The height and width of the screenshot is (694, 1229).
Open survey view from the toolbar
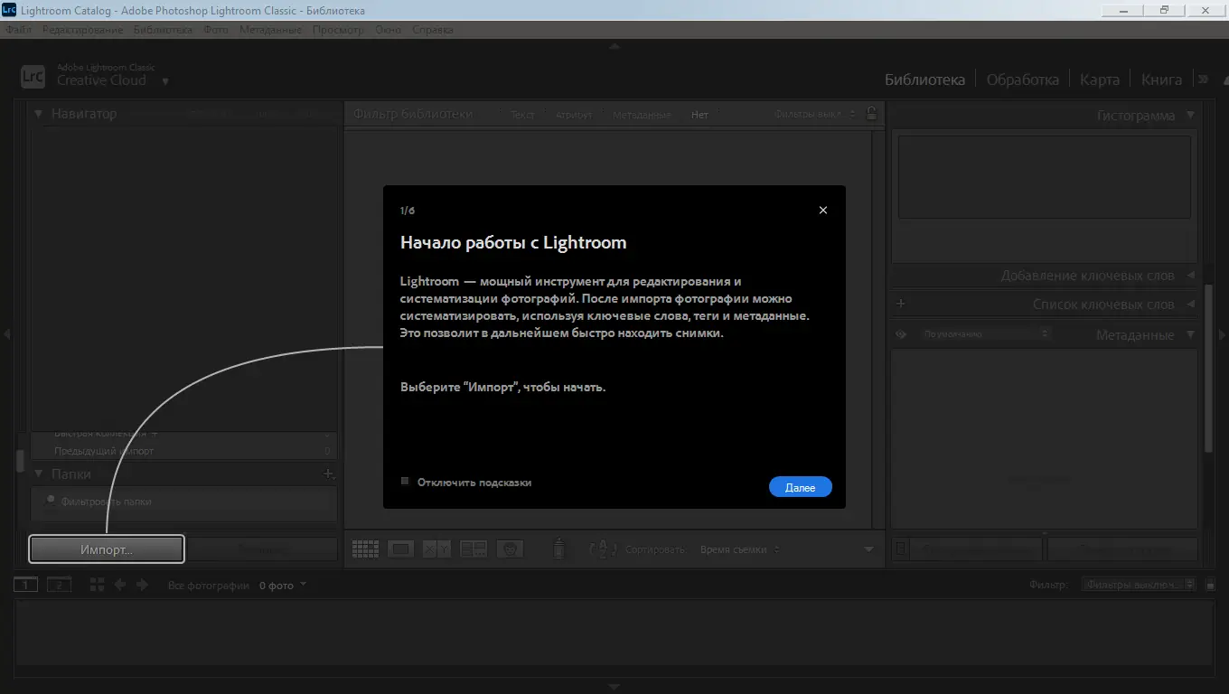[474, 549]
